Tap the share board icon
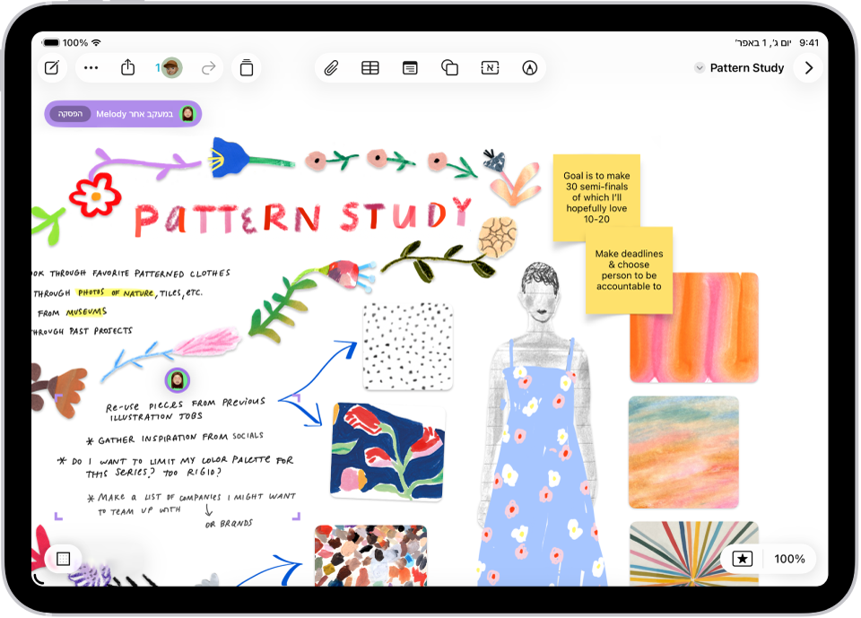 coord(128,67)
